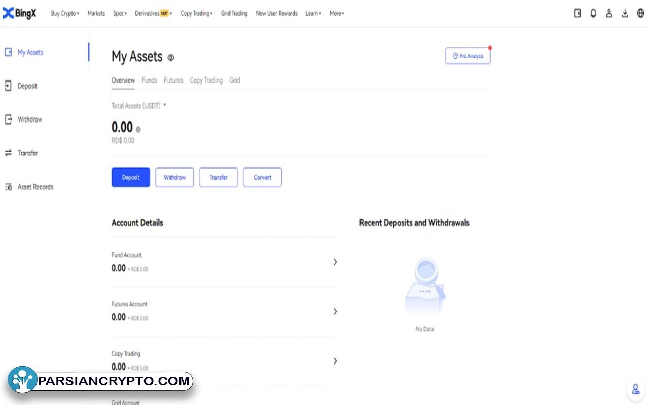Change Total Assets (USDT) currency dropdown
Viewport: 649px width, 405px height.
click(139, 106)
